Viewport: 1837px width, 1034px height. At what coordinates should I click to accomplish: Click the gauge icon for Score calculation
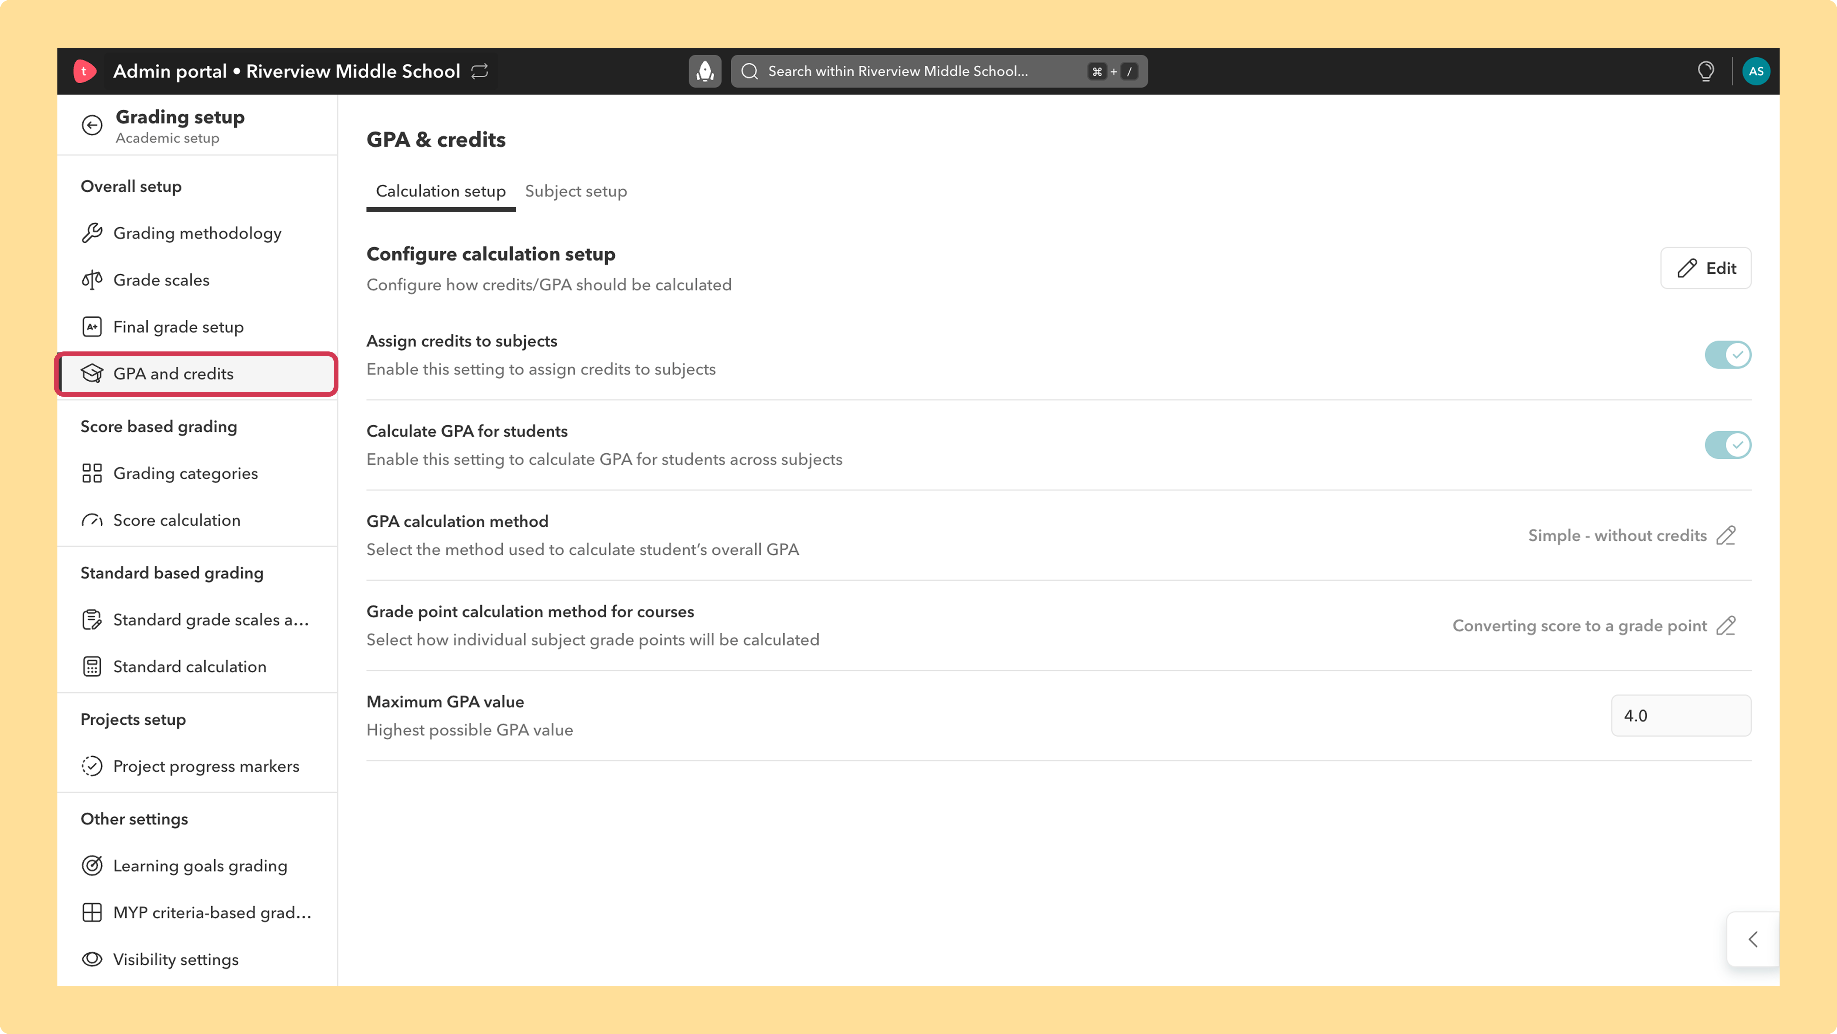pos(92,521)
